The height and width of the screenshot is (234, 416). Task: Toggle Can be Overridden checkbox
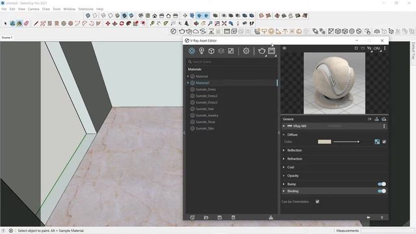(x=317, y=201)
